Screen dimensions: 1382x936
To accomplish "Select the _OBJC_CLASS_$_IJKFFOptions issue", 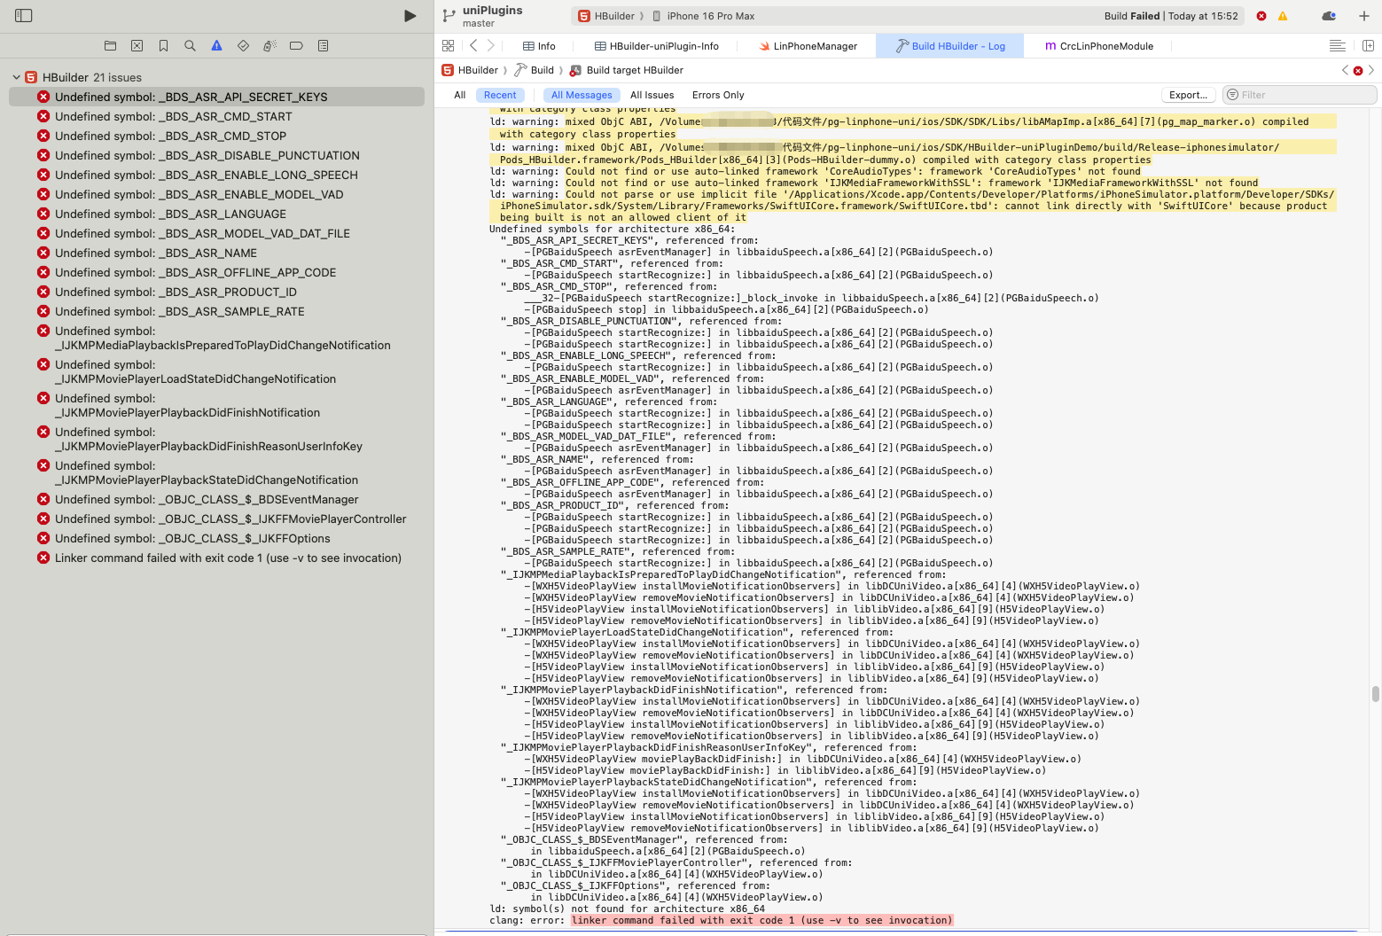I will pyautogui.click(x=216, y=538).
